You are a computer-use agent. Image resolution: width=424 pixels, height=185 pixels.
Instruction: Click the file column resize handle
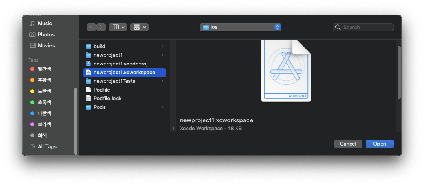pyautogui.click(x=173, y=129)
